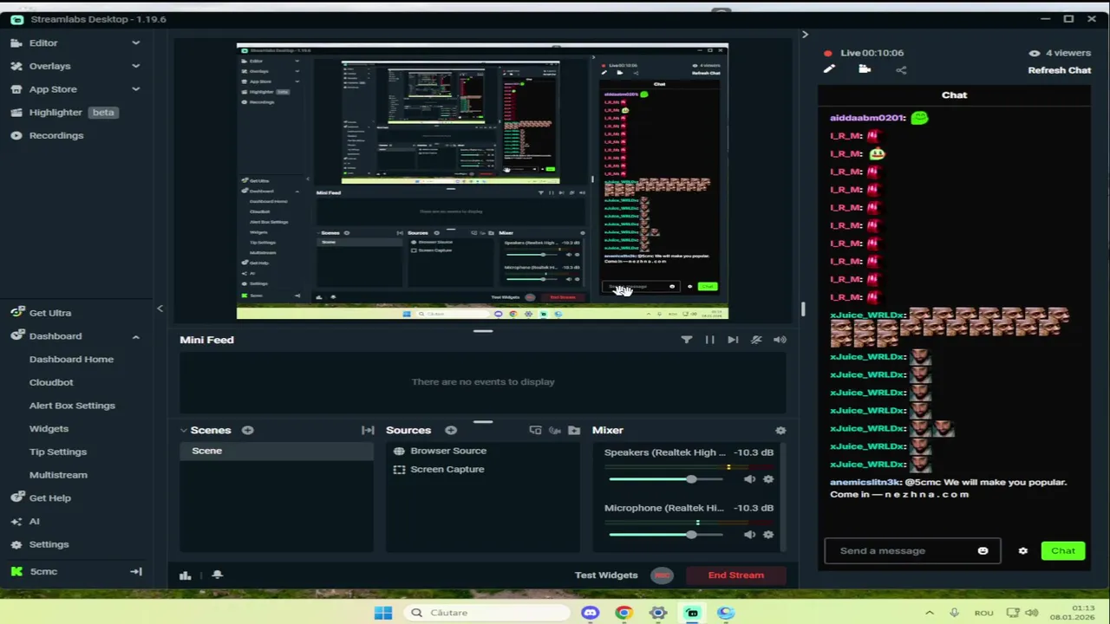The height and width of the screenshot is (624, 1110).
Task: Open the Editor section in sidebar
Action: [x=43, y=42]
